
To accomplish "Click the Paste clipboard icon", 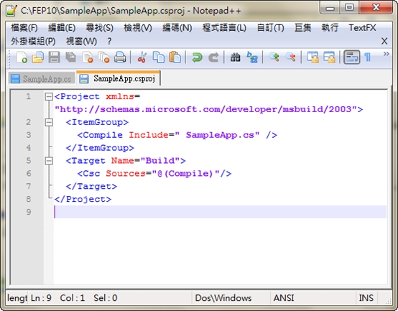I will point(175,57).
